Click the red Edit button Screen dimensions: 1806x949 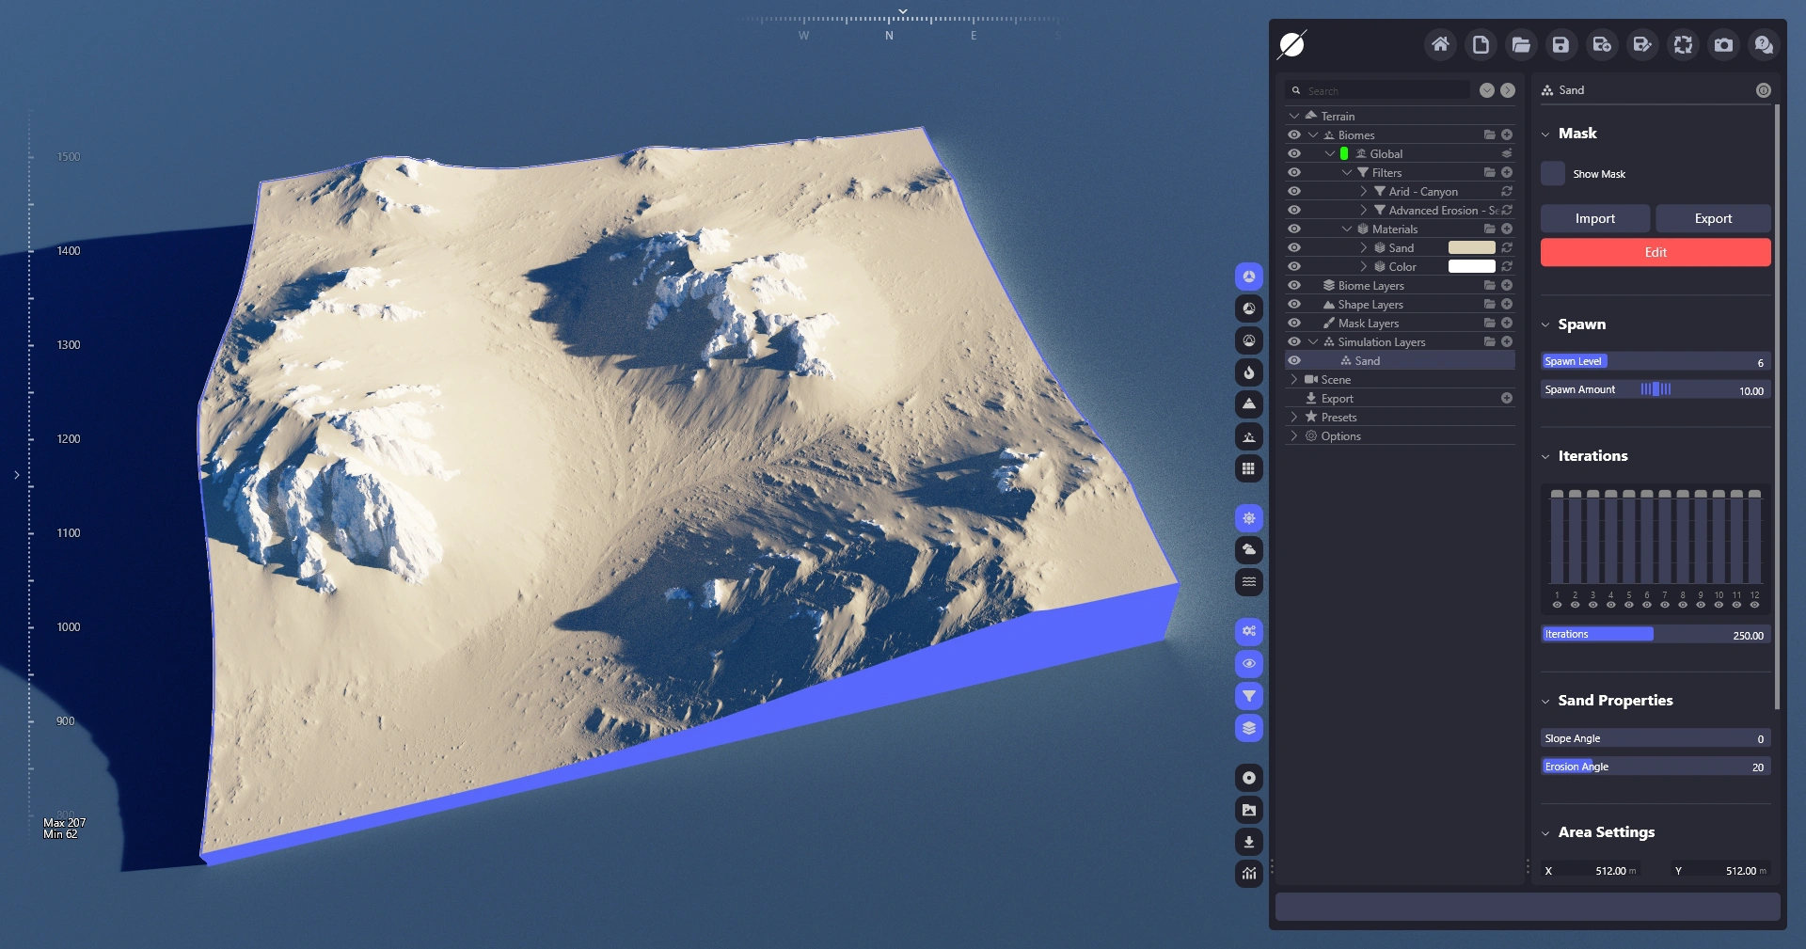(1655, 252)
